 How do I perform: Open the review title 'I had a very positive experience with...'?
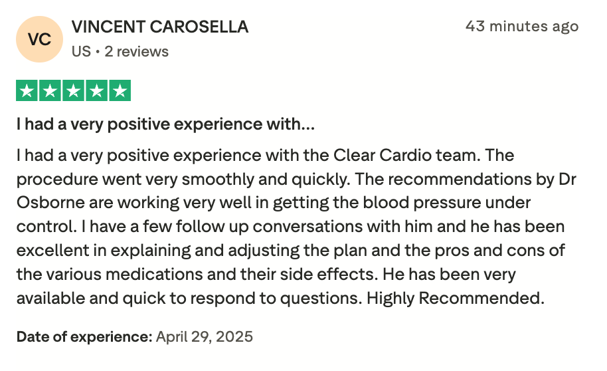click(x=165, y=124)
